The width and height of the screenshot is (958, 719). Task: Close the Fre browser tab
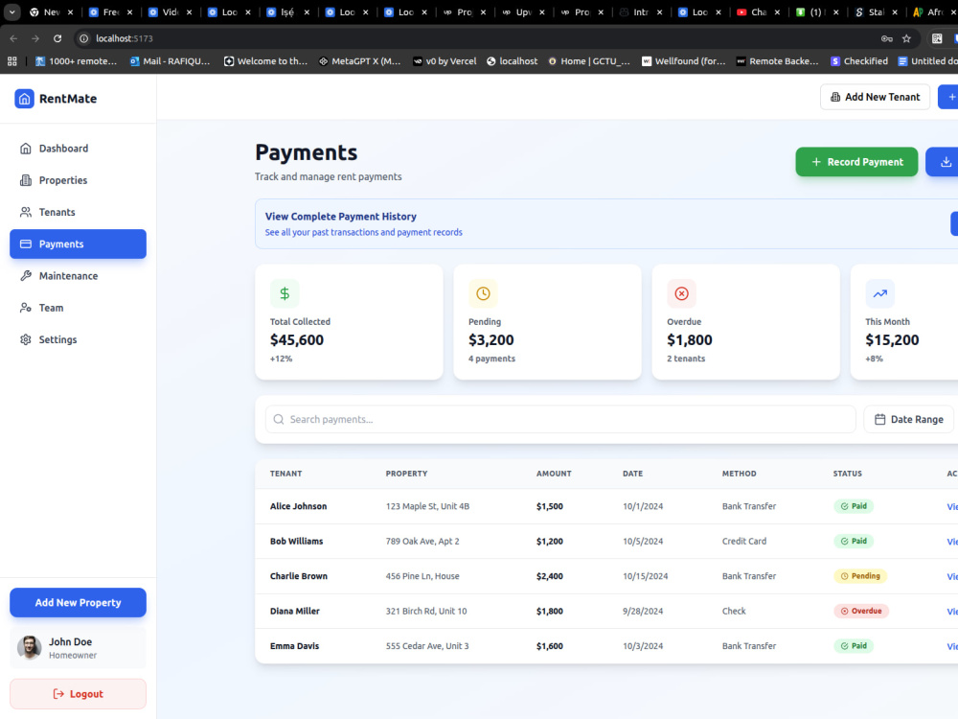click(129, 12)
